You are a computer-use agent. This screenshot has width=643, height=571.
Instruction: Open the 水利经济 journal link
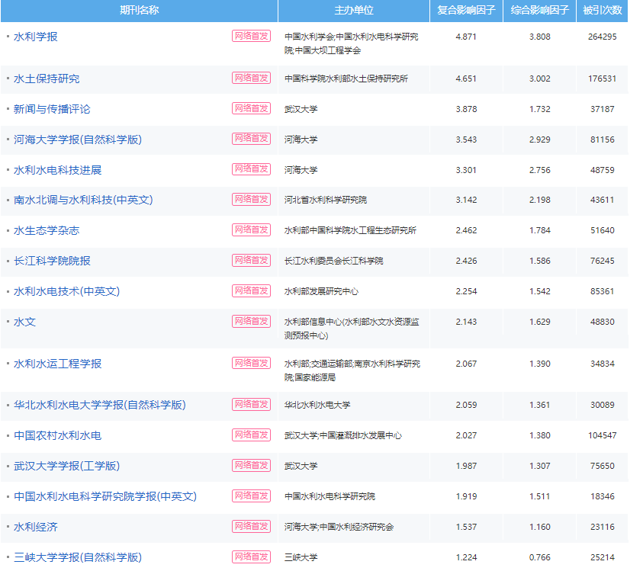(x=36, y=527)
